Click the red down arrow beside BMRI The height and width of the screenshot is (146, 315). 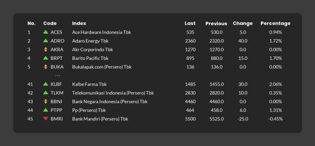point(46,119)
